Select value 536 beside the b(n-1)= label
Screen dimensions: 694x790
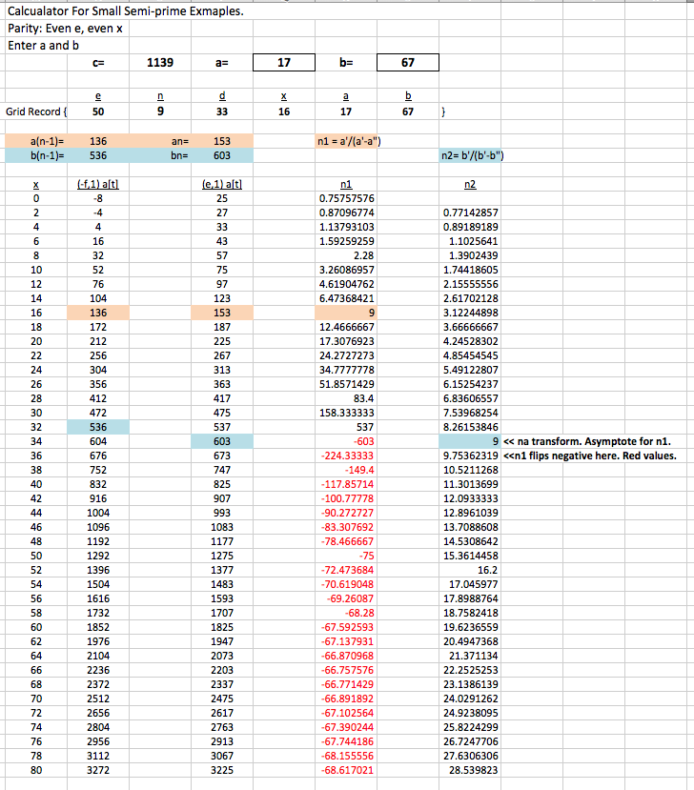pyautogui.click(x=98, y=155)
